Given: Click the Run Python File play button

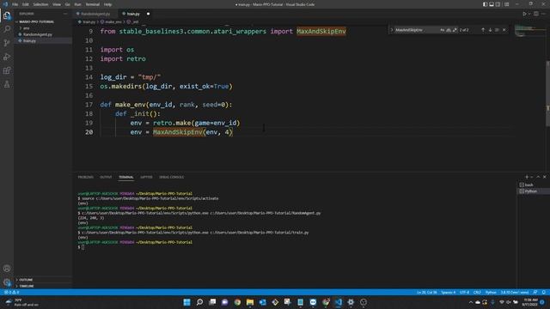Looking at the screenshot, I should point(524,14).
